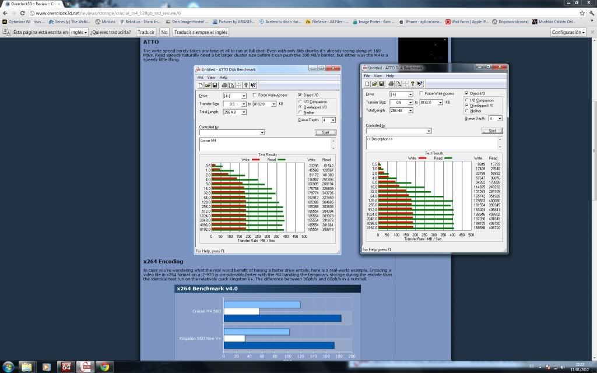Bookmark page with the star icon
This screenshot has height=373, width=597.
pyautogui.click(x=582, y=13)
